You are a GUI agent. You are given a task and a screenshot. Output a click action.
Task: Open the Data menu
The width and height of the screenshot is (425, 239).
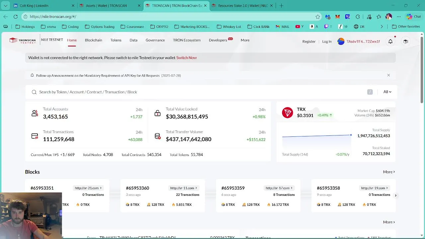pos(133,40)
